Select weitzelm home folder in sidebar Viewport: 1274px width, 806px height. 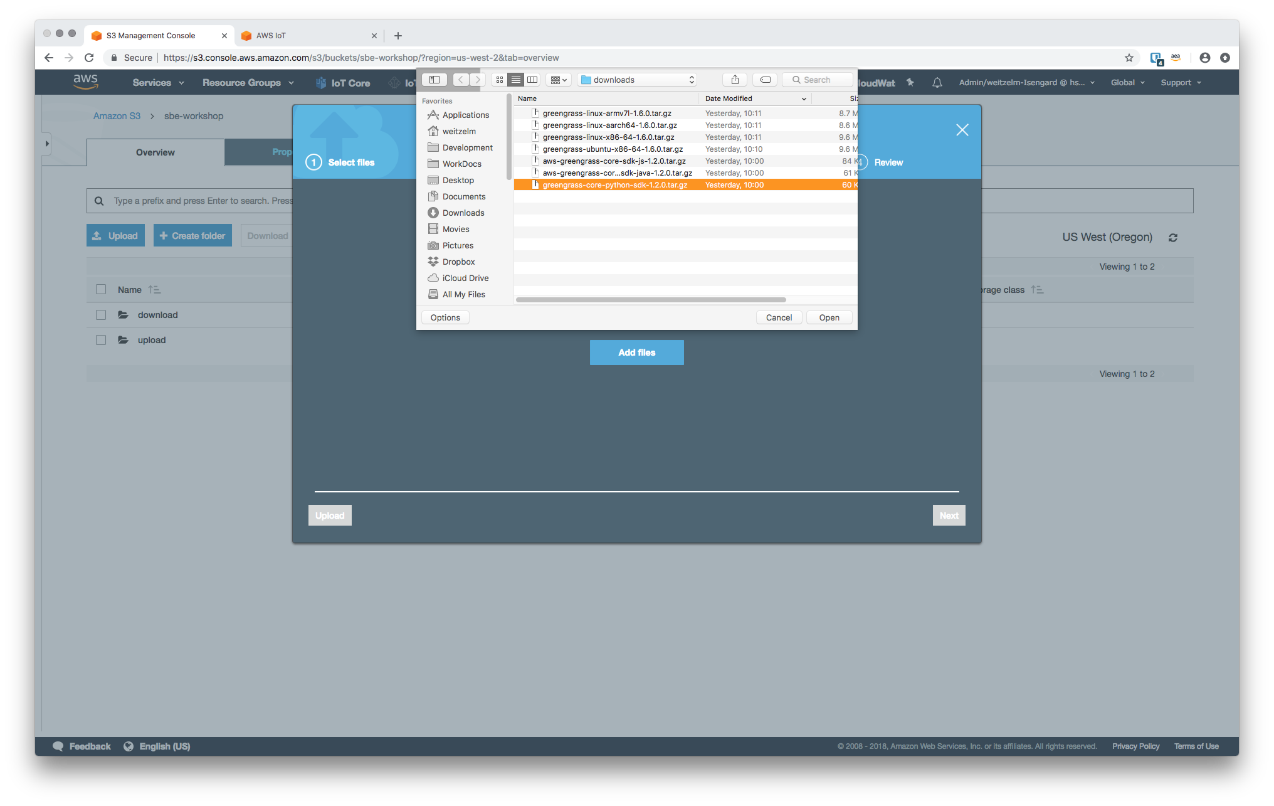tap(459, 131)
